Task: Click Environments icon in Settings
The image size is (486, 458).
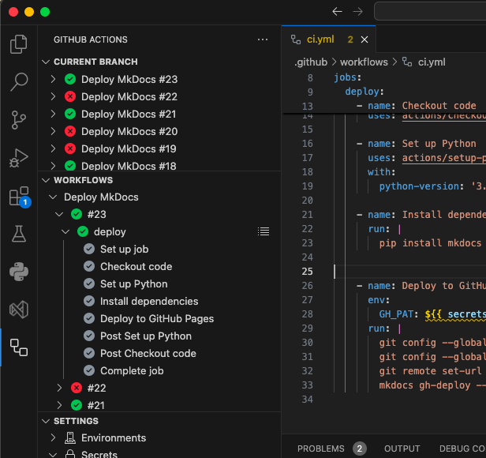Action: (x=70, y=437)
